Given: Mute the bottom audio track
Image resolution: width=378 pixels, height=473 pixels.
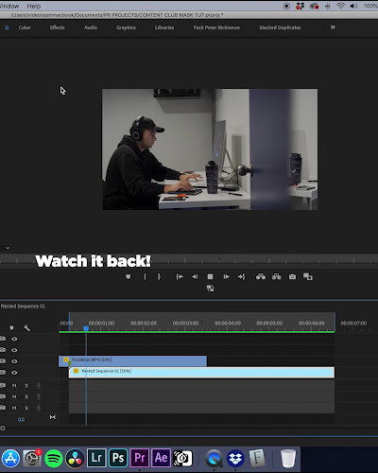Looking at the screenshot, I should click(14, 408).
